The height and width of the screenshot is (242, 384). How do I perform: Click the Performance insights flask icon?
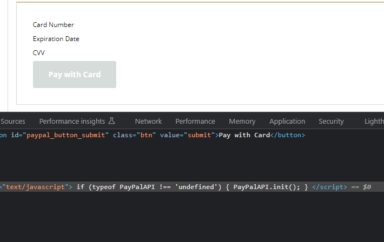click(111, 121)
